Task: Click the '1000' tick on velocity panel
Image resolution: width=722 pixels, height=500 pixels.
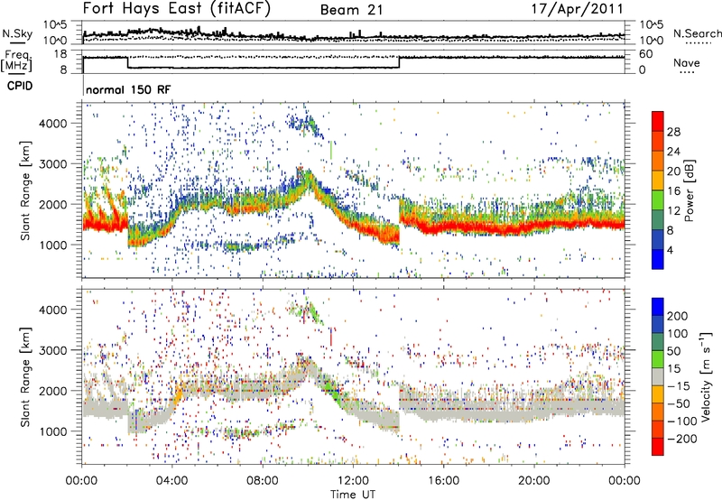Action: point(52,431)
